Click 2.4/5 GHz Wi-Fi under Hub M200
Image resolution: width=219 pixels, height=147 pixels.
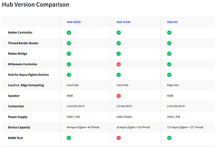(75, 106)
